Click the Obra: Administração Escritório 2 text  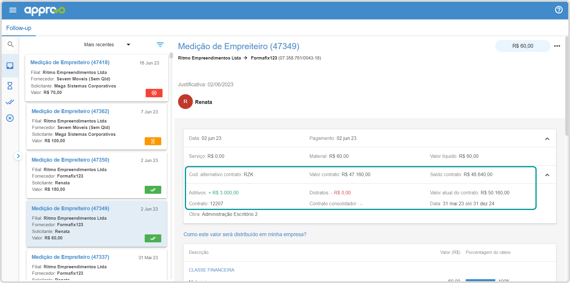[223, 214]
